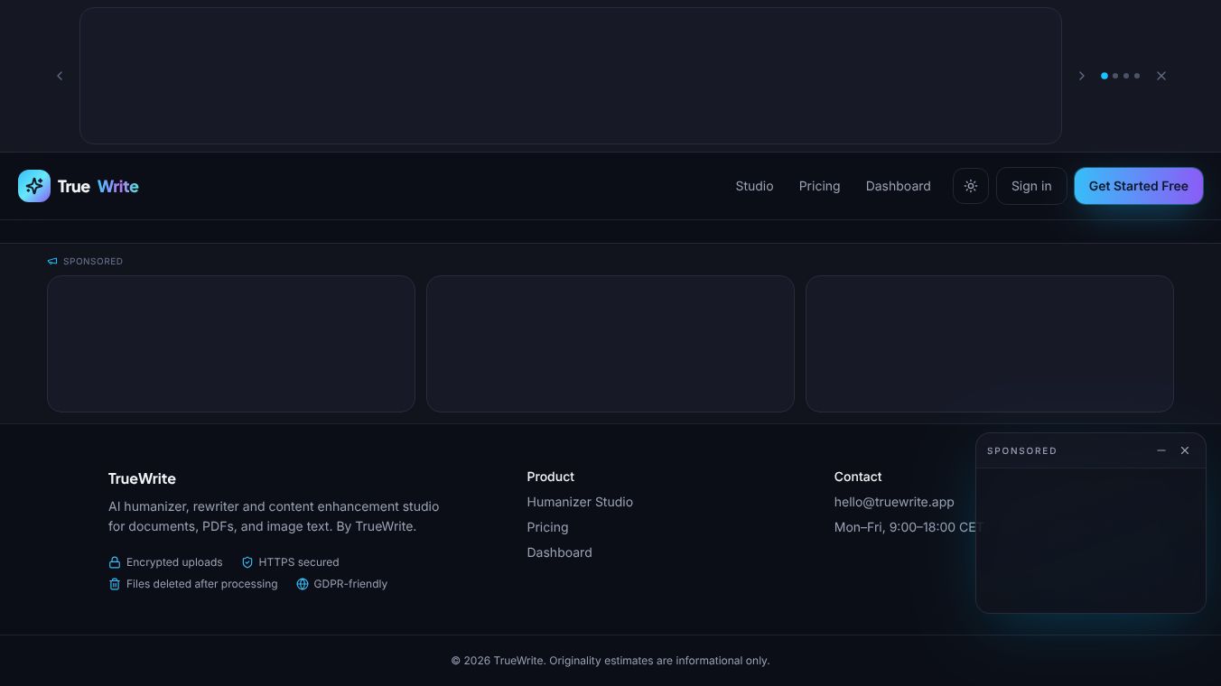Click the footer "Product" heading
Viewport: 1221px width, 686px height.
pyautogui.click(x=551, y=477)
